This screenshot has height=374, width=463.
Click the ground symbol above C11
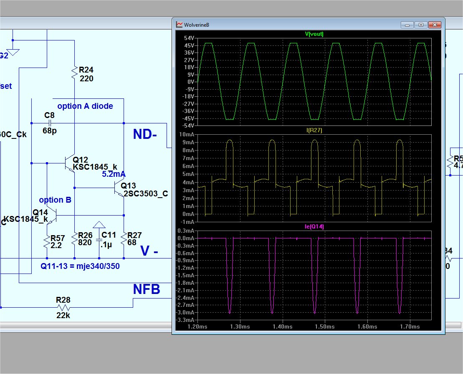(99, 225)
